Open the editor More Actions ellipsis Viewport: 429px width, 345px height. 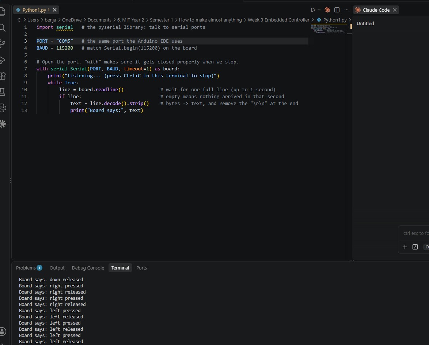tap(346, 10)
